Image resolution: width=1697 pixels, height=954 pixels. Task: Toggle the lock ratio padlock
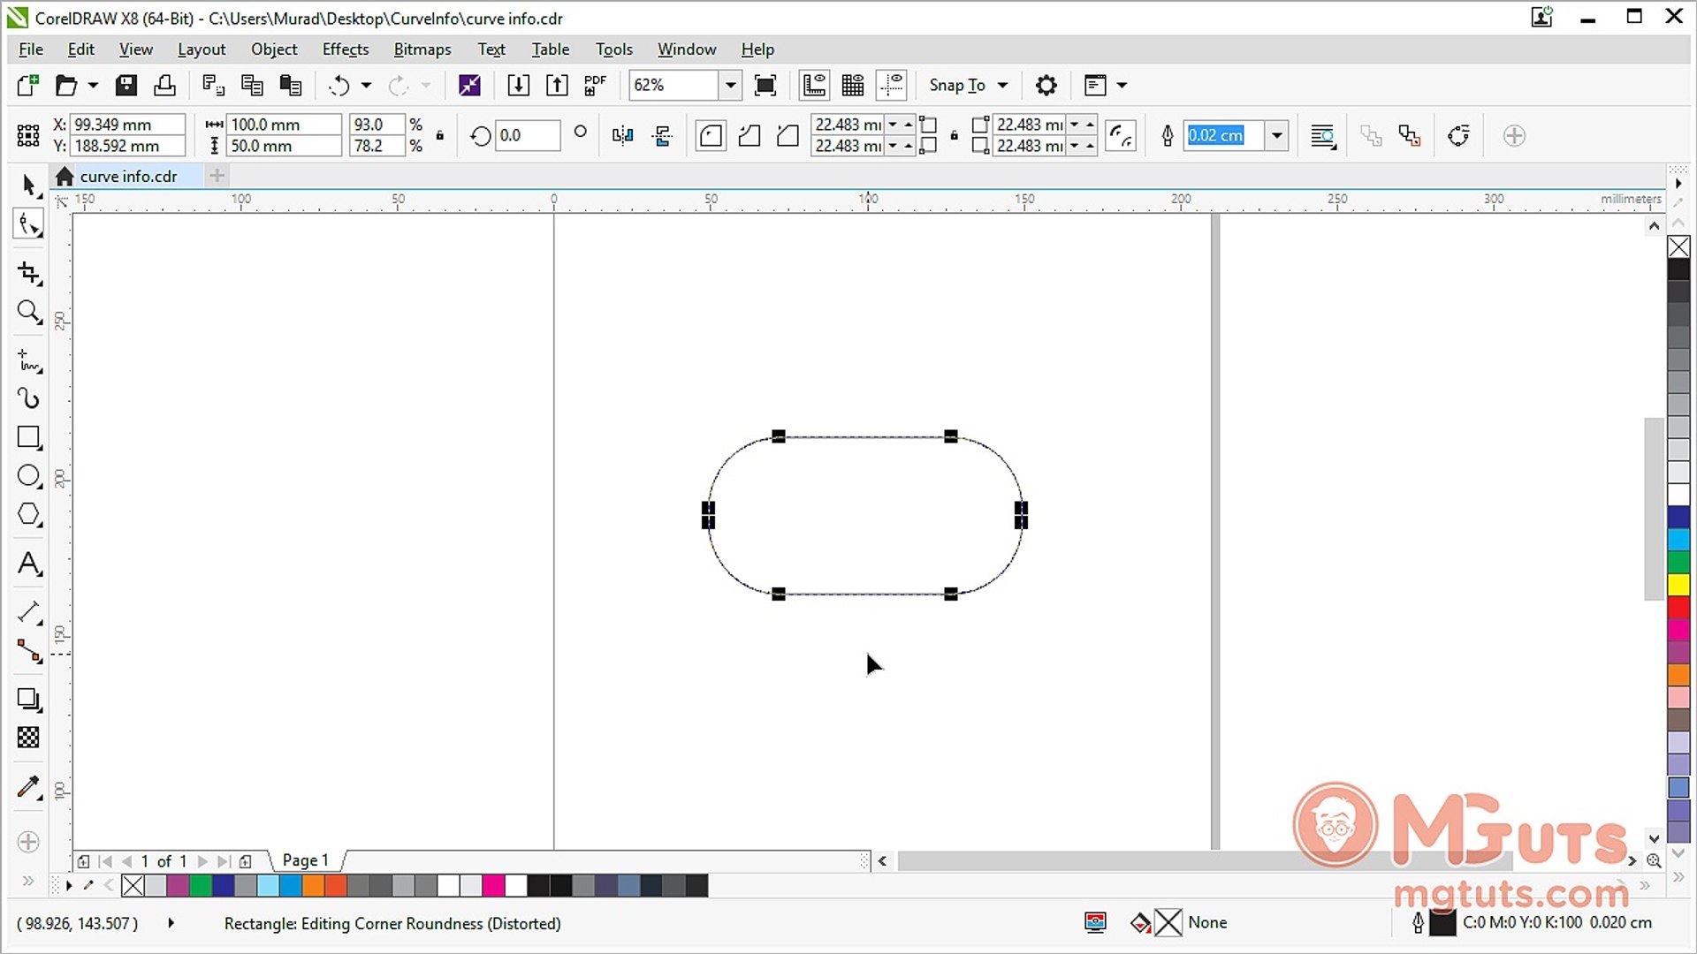pyautogui.click(x=440, y=135)
